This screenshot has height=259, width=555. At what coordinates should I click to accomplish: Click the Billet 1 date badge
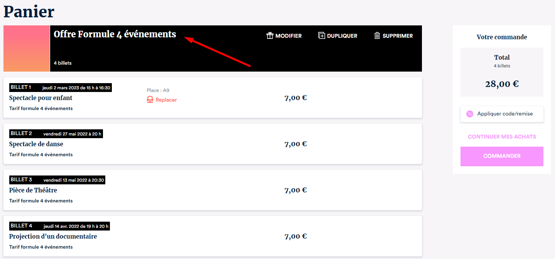[61, 88]
